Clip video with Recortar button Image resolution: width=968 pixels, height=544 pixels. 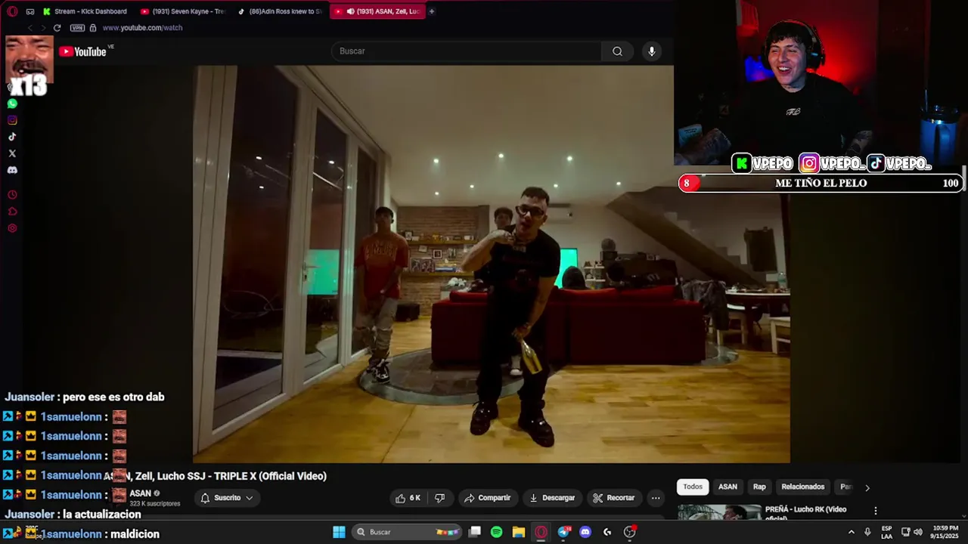click(614, 498)
